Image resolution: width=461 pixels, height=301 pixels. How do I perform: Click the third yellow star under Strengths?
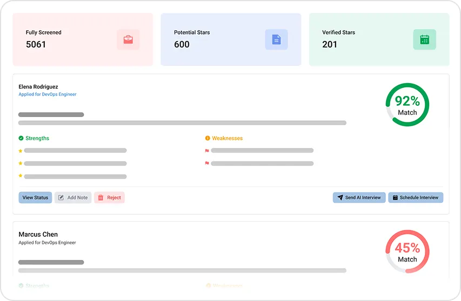[x=21, y=176]
